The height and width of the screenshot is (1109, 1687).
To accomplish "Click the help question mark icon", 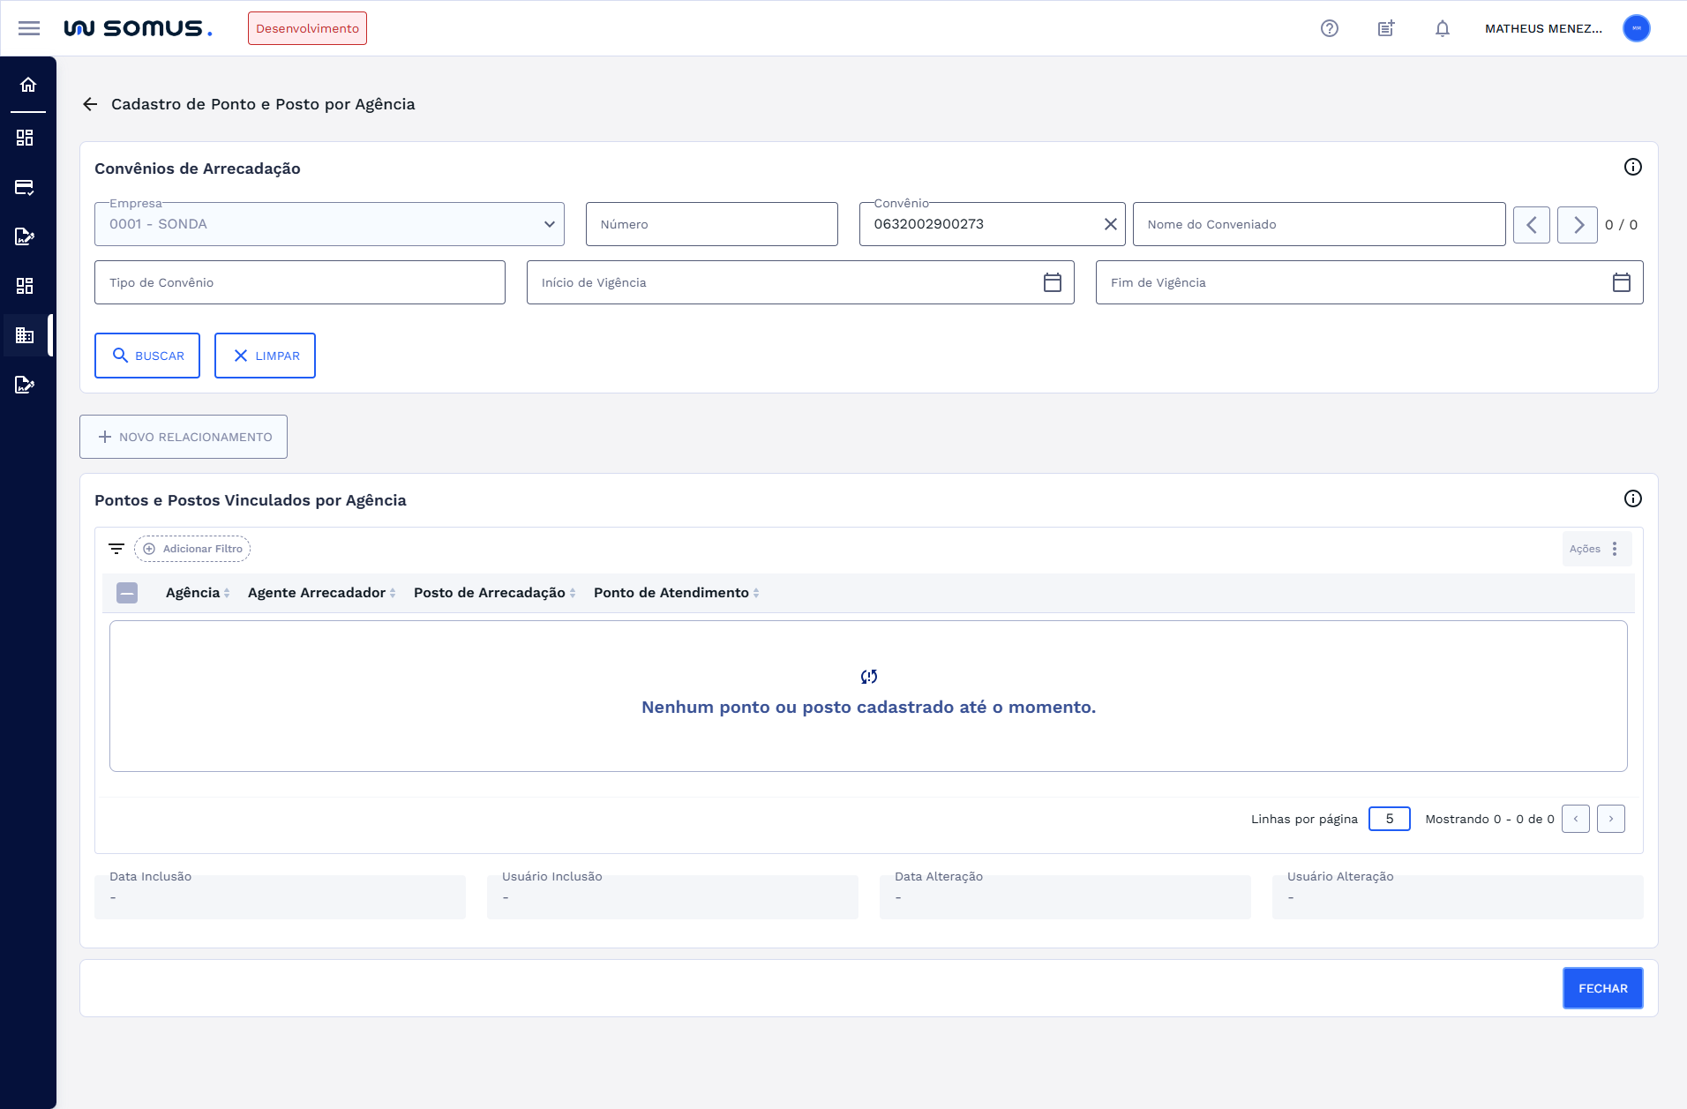I will 1329,28.
